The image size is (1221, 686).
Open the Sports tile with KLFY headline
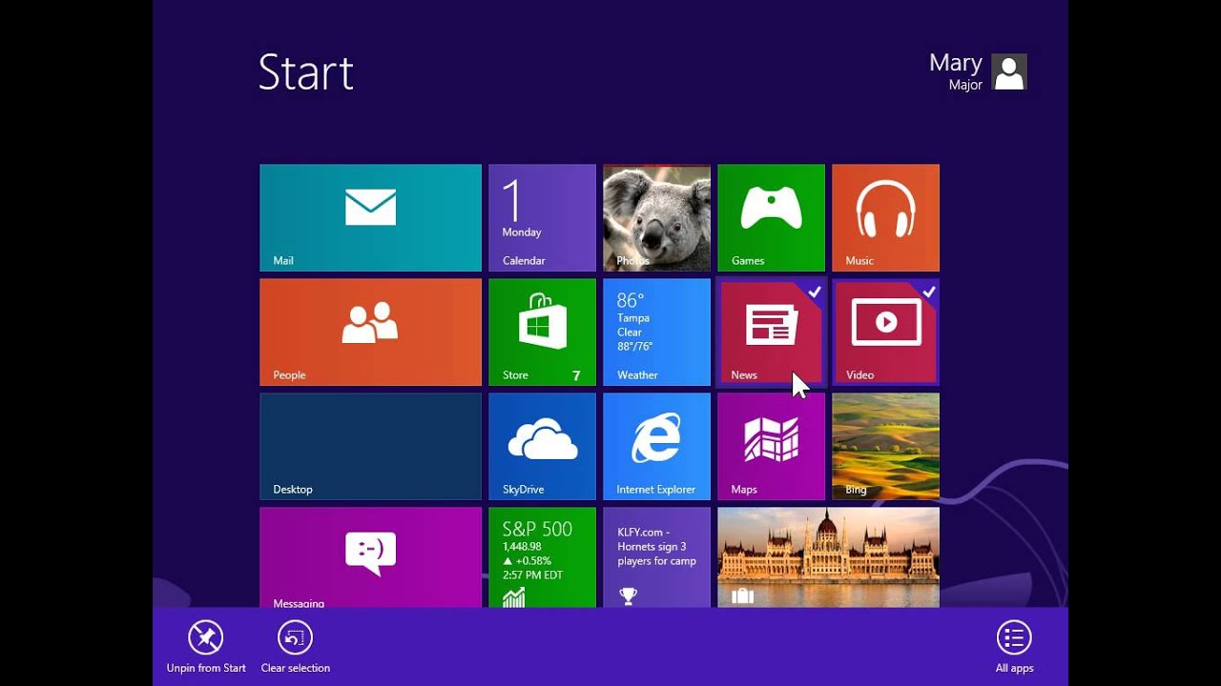[x=656, y=557]
